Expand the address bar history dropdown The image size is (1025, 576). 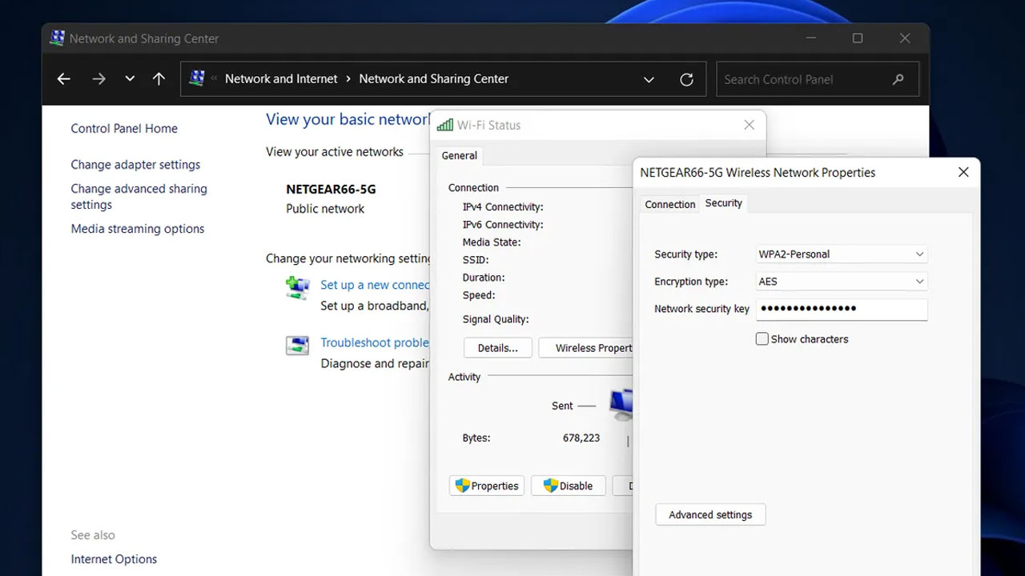(x=649, y=79)
